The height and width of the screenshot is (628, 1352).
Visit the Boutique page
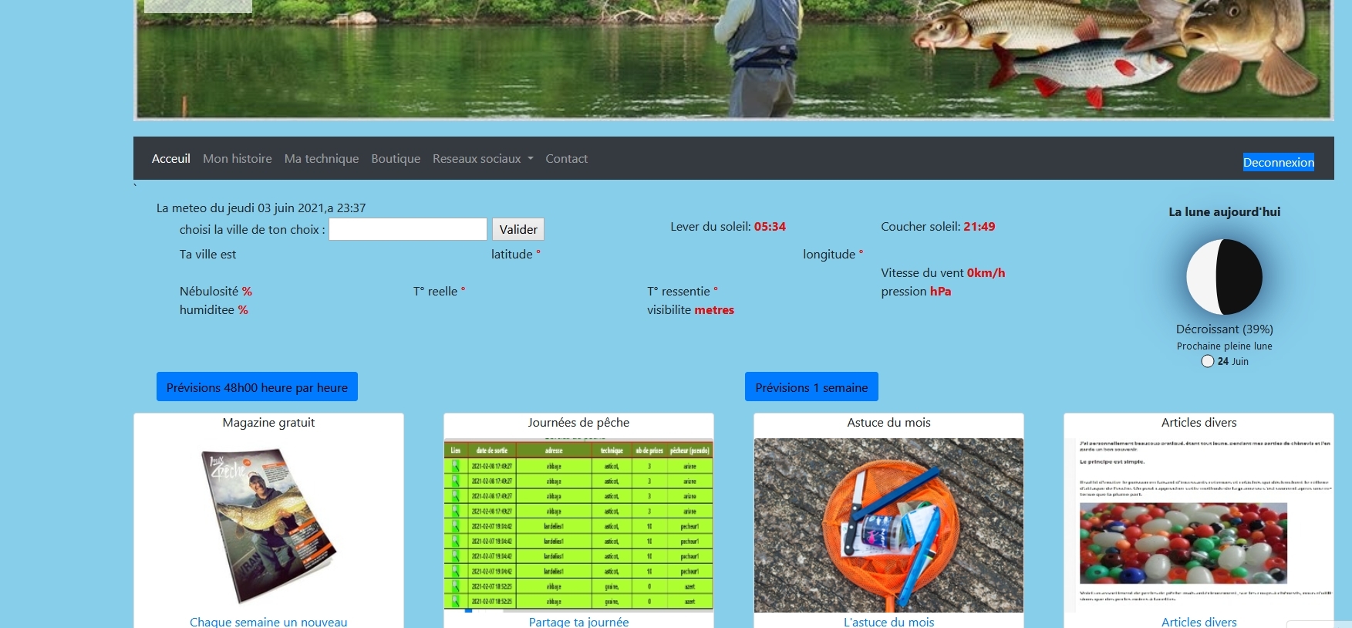pos(396,158)
